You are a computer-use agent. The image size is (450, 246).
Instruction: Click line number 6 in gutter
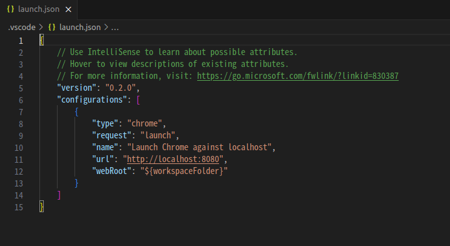pos(21,100)
